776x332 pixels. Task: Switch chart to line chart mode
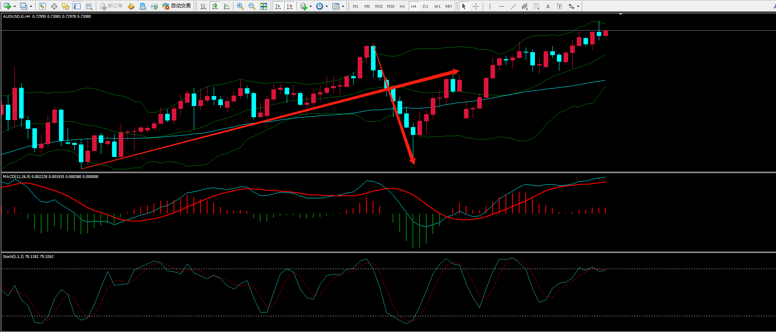coord(227,6)
